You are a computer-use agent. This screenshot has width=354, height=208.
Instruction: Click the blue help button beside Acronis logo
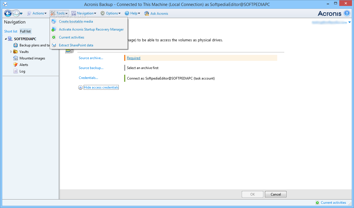pos(347,13)
